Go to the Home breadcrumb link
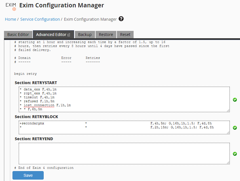This screenshot has width=240, height=181. [10, 19]
